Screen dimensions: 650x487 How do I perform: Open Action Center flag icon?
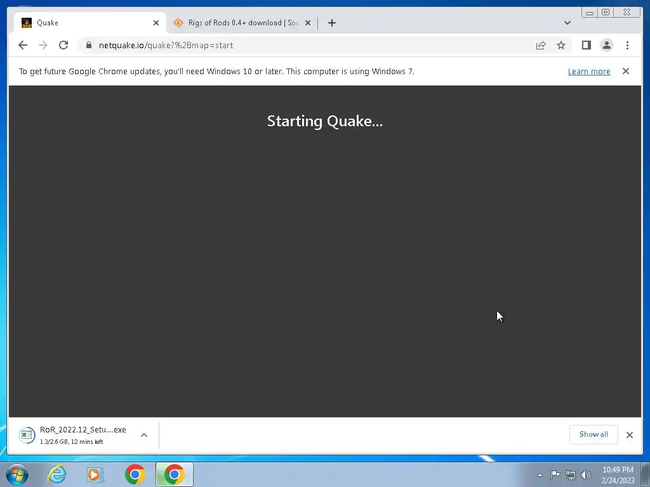click(555, 474)
